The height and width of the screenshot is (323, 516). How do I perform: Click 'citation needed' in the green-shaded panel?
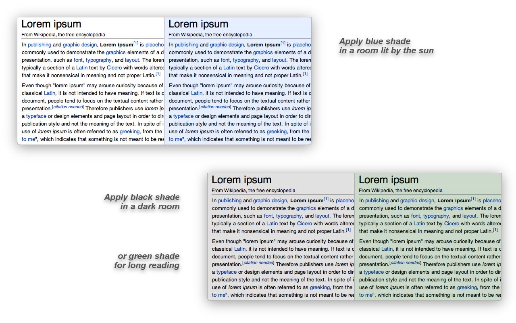(405, 263)
